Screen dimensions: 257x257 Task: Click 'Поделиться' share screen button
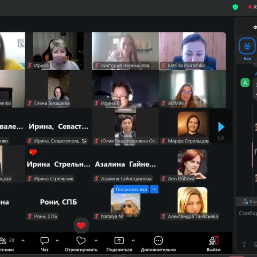(x=119, y=244)
